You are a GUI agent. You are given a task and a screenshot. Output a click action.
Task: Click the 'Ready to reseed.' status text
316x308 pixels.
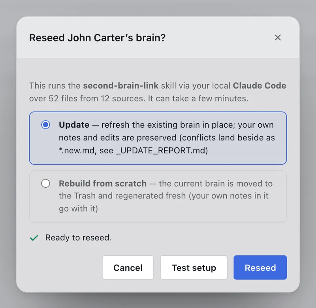tap(78, 238)
